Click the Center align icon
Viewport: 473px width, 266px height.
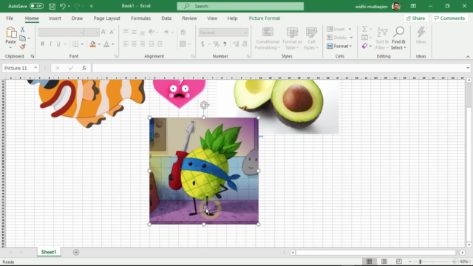[134, 44]
